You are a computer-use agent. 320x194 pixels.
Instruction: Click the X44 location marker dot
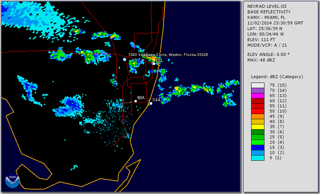click(151, 103)
